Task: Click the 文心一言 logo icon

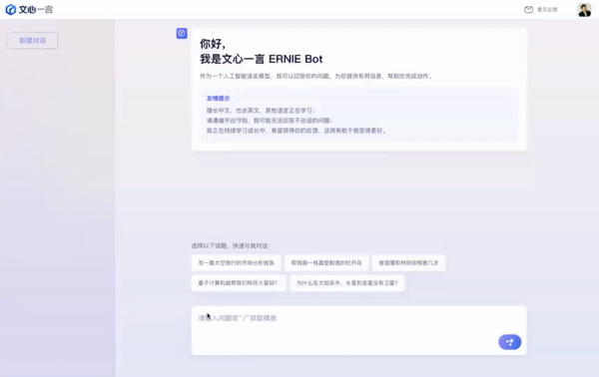Action: tap(11, 10)
